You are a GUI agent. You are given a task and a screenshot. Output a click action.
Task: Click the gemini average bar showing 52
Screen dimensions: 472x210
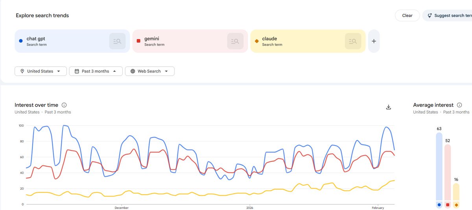click(x=448, y=172)
